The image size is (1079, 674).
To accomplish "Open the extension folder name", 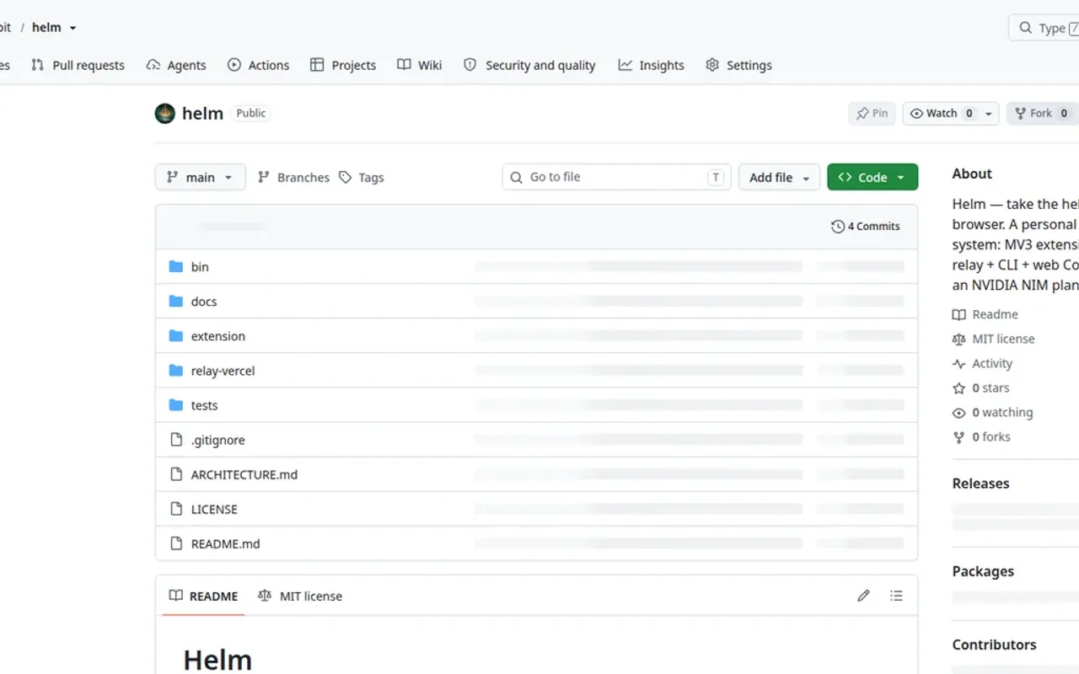I will 218,336.
